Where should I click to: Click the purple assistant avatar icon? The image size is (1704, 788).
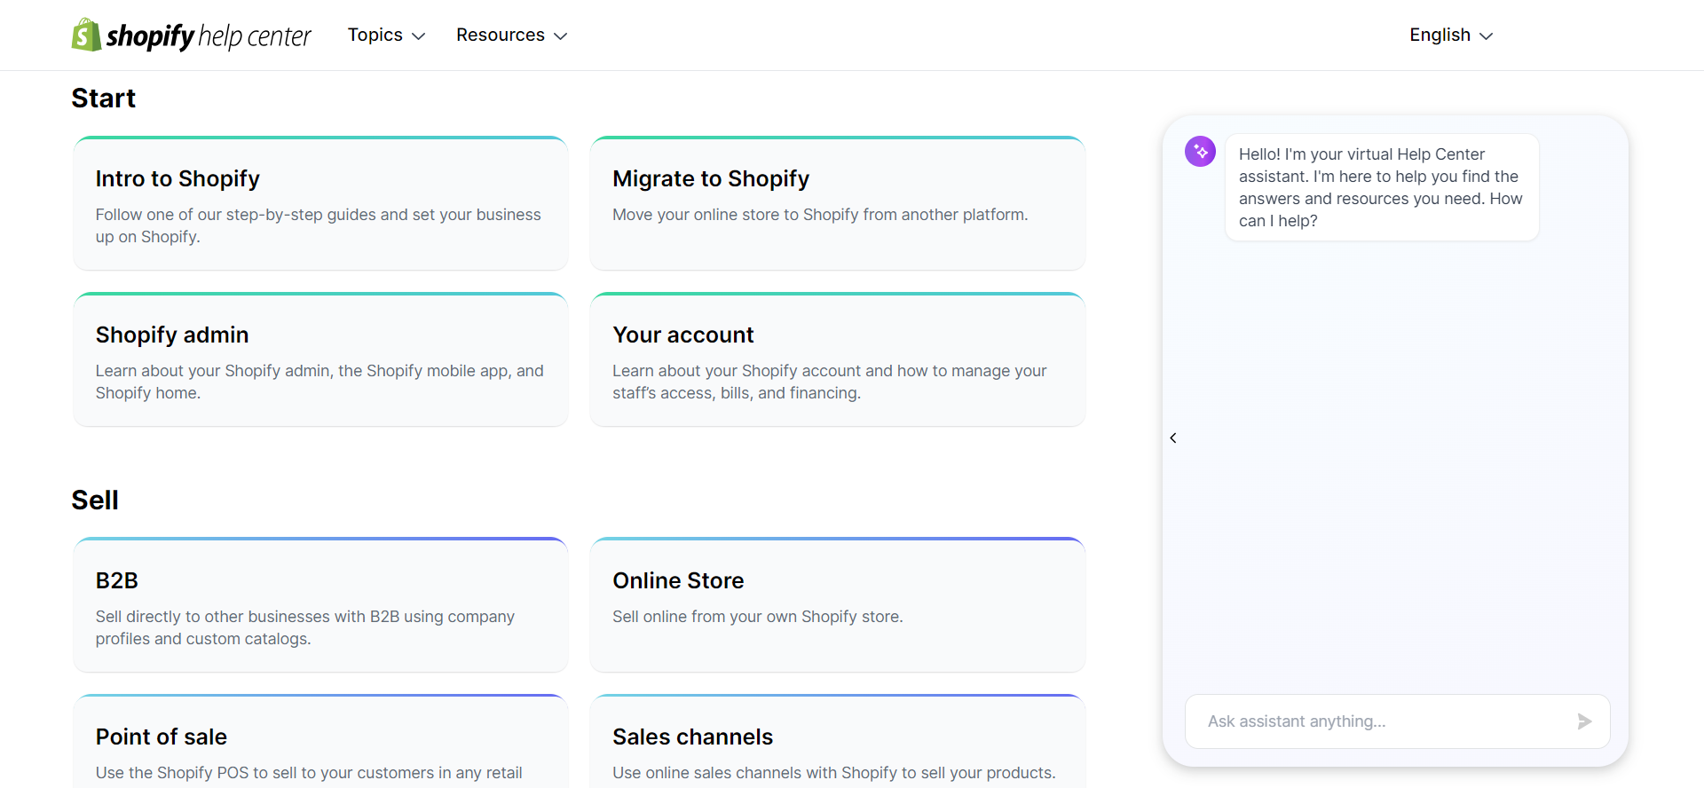1200,151
